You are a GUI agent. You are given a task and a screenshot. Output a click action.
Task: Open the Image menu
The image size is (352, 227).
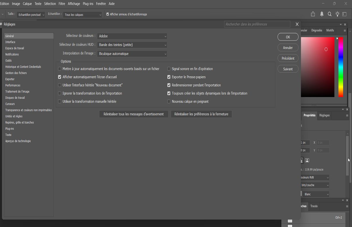16,4
